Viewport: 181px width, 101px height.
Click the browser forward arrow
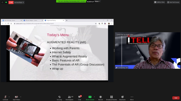(5, 24)
